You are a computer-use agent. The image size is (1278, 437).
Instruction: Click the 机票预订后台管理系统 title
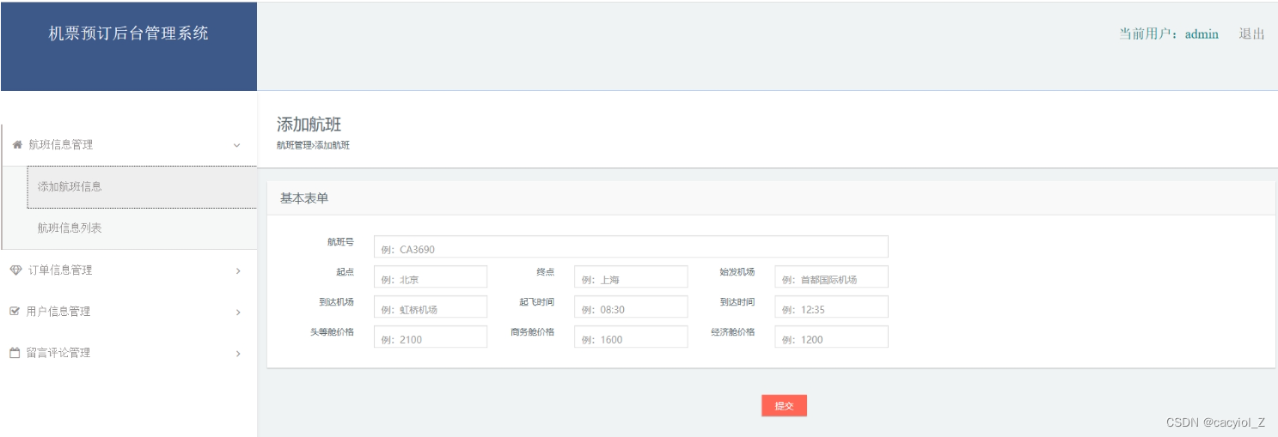click(129, 33)
